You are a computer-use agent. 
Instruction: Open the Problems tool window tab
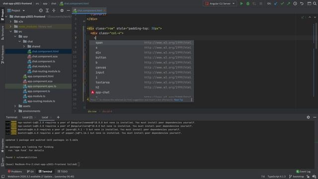pos(14,172)
